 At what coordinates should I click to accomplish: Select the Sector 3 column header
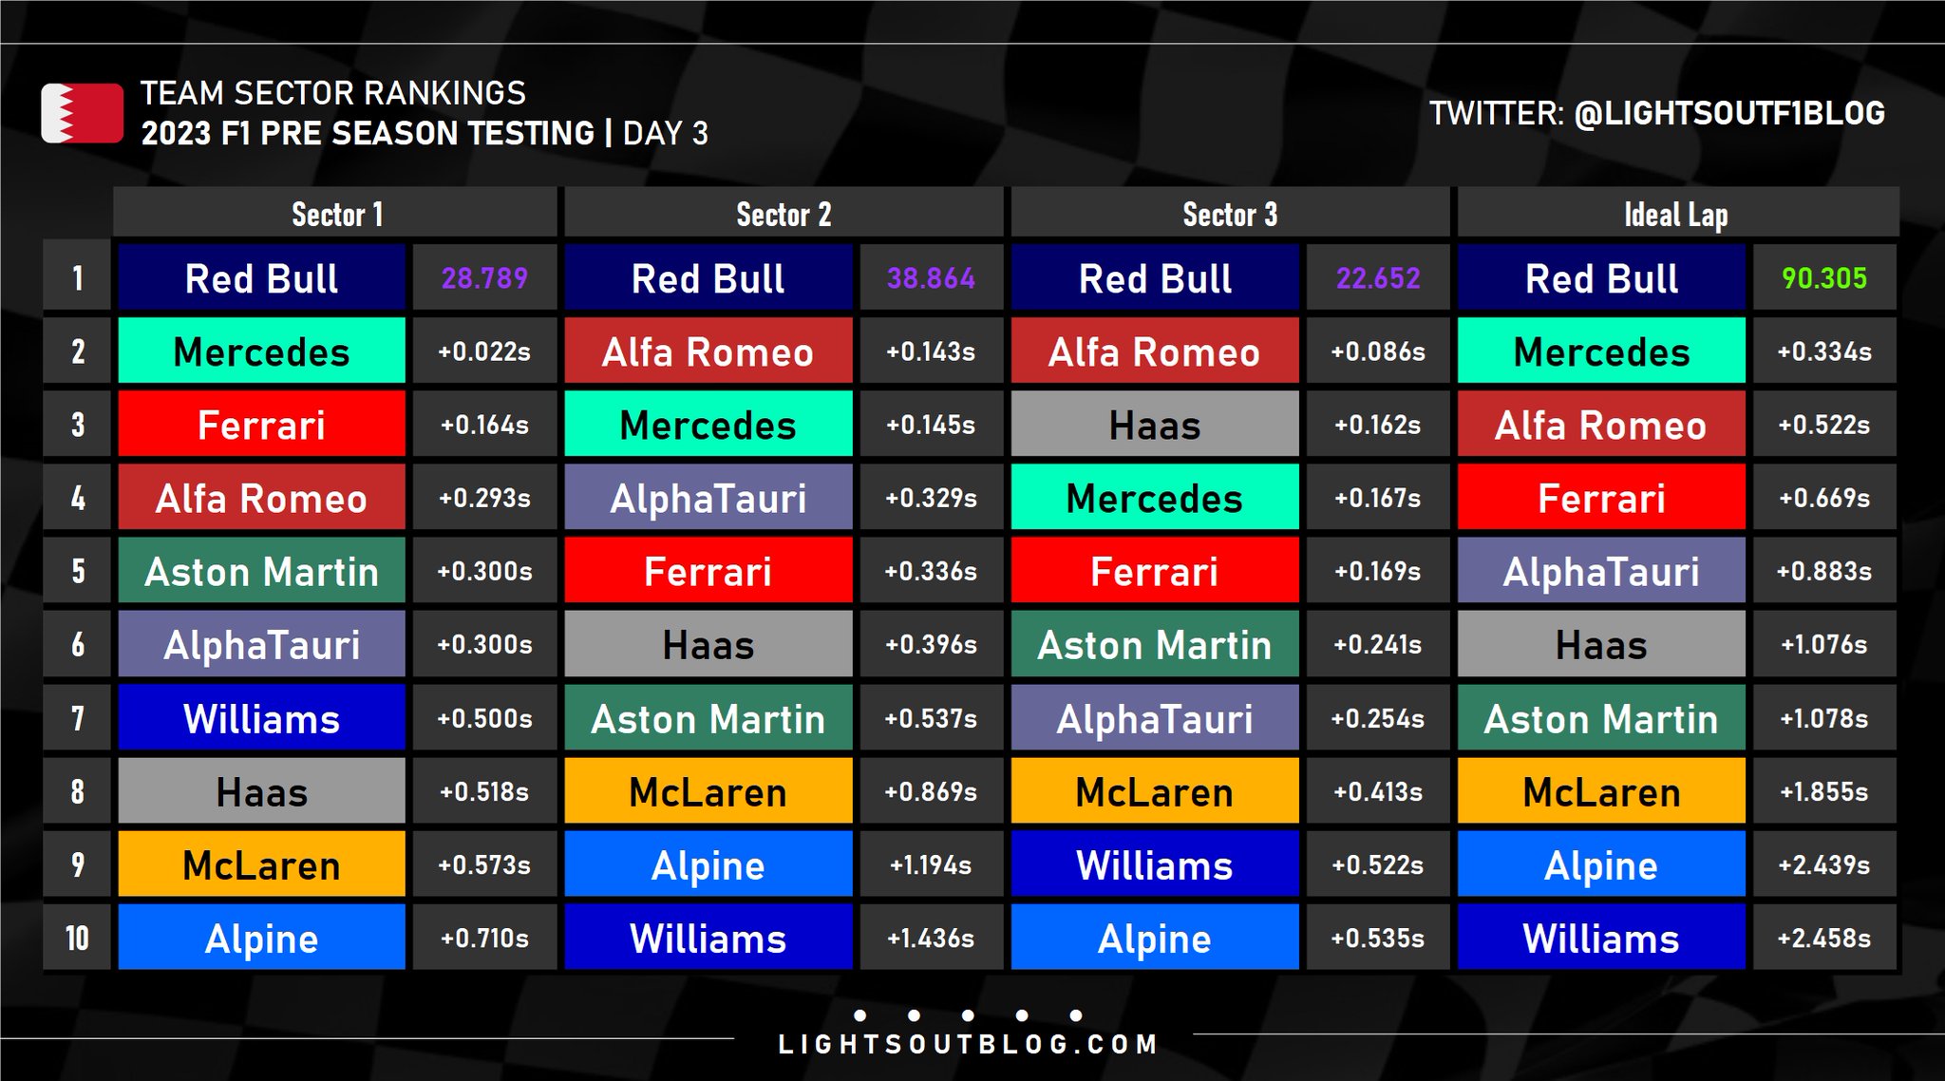click(1230, 215)
